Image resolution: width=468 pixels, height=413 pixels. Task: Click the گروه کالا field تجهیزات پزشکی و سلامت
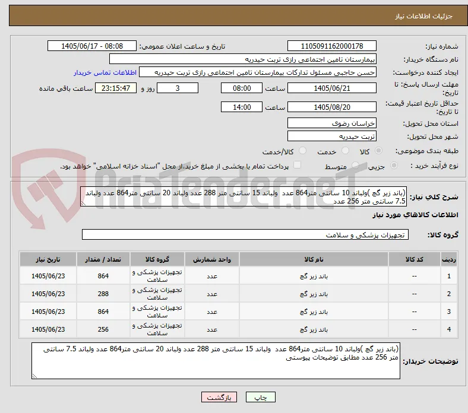click(245, 234)
